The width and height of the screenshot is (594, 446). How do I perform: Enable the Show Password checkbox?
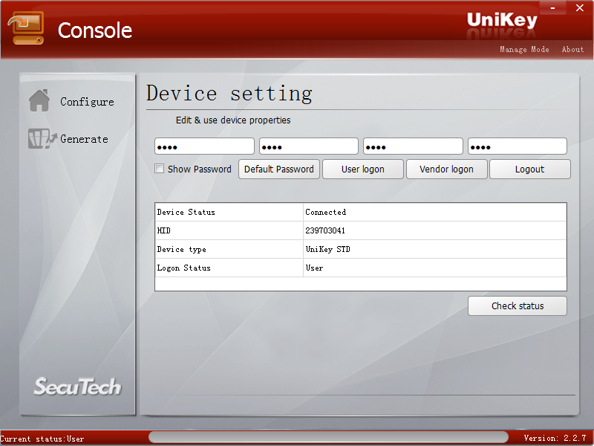tap(159, 169)
